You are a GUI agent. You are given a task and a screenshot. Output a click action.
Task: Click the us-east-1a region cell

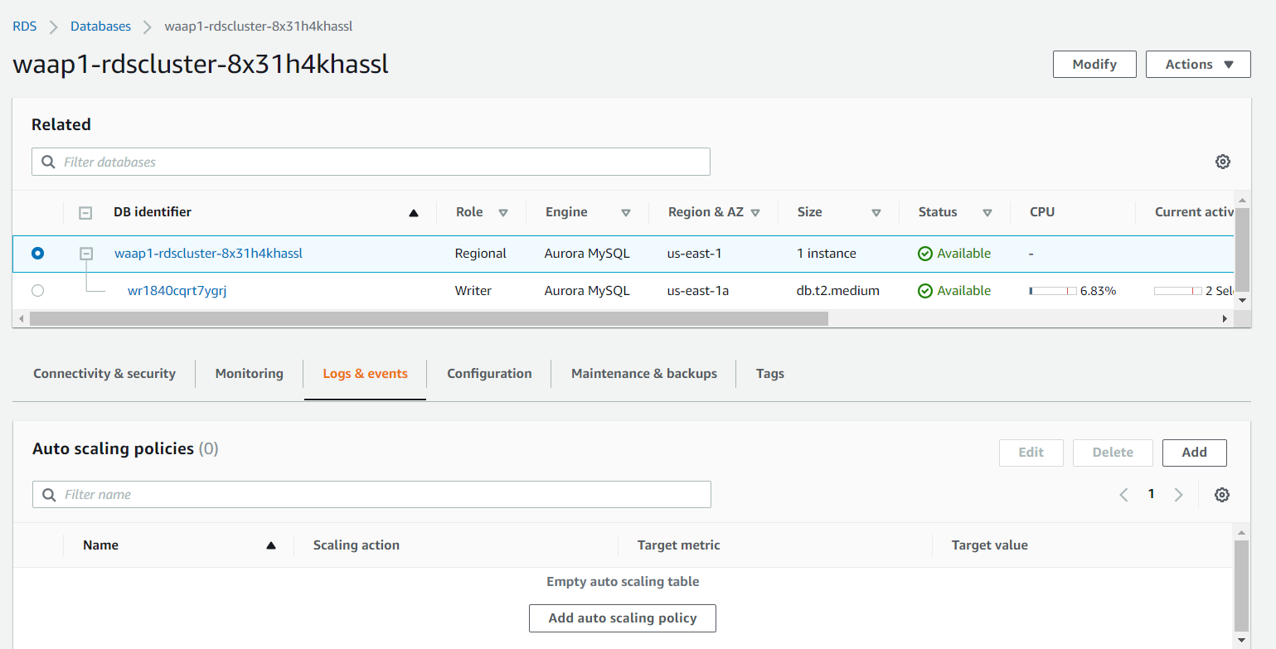pyautogui.click(x=698, y=291)
